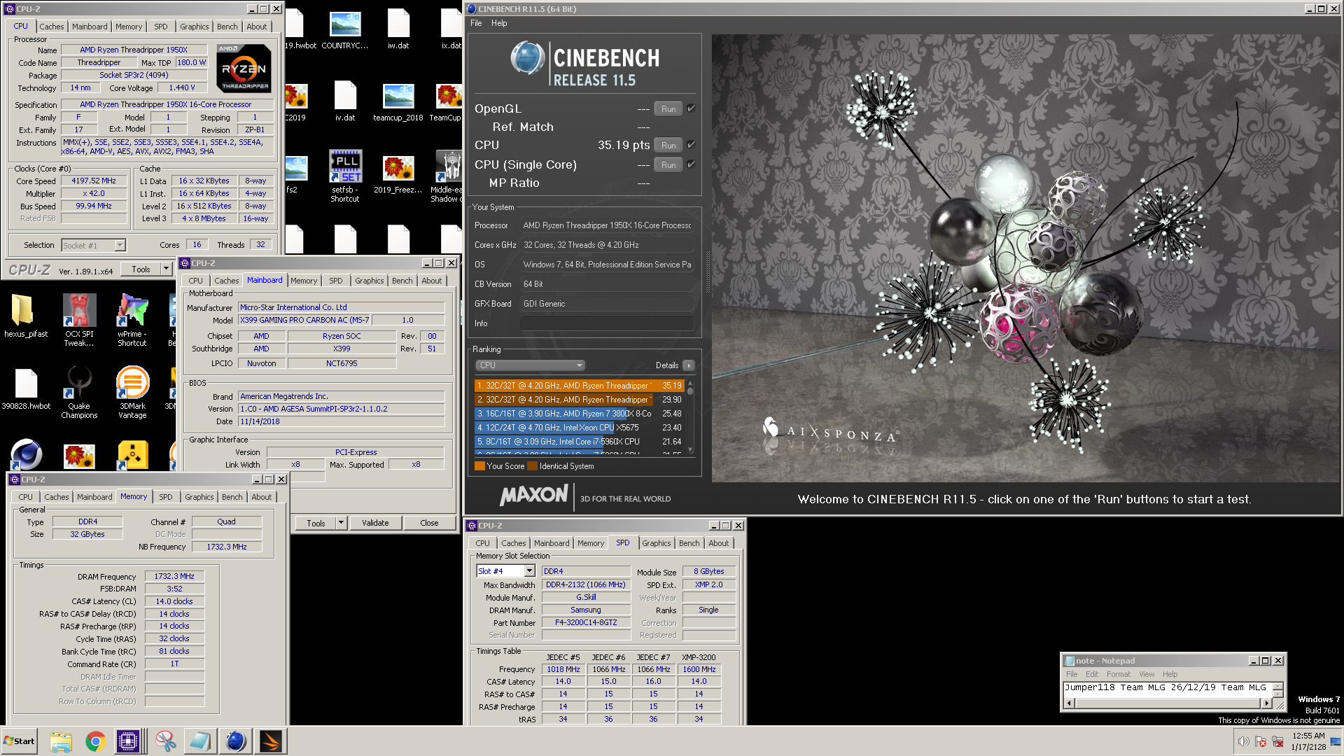
Task: Run the CPU benchmark in Cinebench
Action: 668,145
